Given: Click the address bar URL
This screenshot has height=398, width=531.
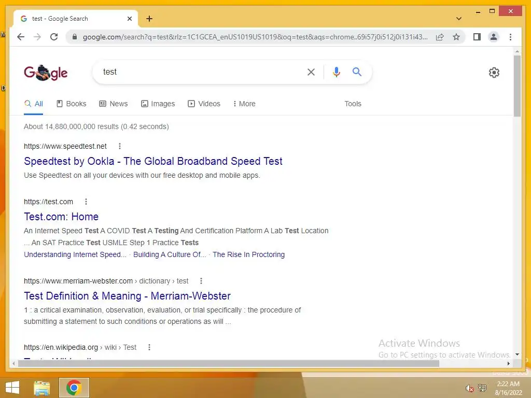Looking at the screenshot, I should tap(255, 37).
